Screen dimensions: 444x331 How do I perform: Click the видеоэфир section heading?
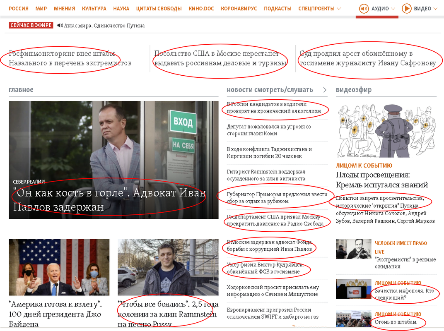[354, 90]
